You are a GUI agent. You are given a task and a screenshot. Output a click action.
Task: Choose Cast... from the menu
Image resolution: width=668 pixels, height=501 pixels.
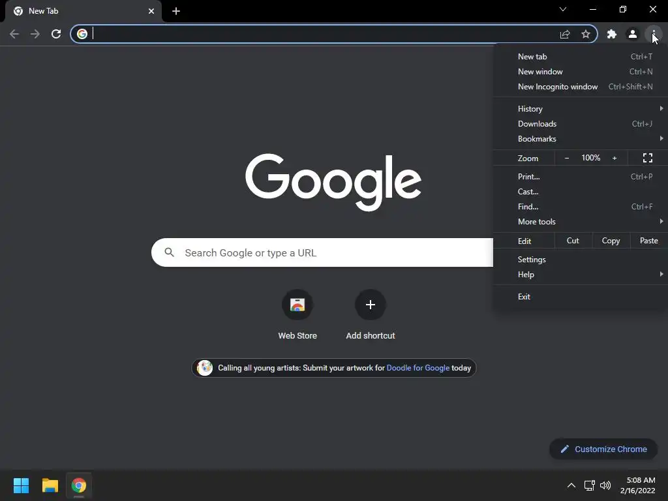[x=580, y=192]
